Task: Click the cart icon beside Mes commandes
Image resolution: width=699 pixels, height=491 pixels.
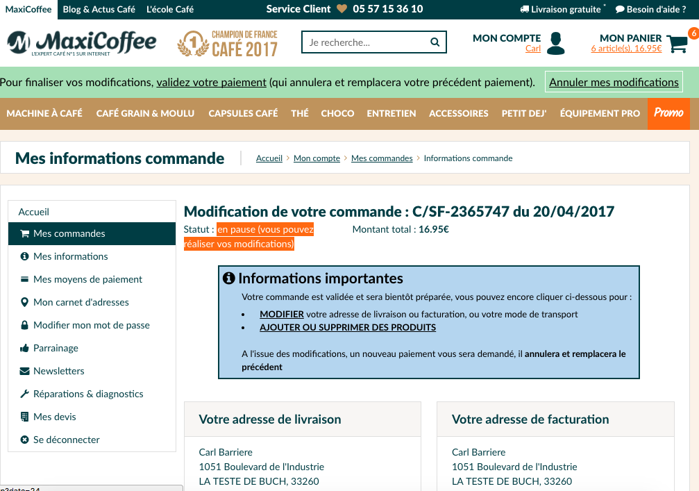Action: point(24,233)
